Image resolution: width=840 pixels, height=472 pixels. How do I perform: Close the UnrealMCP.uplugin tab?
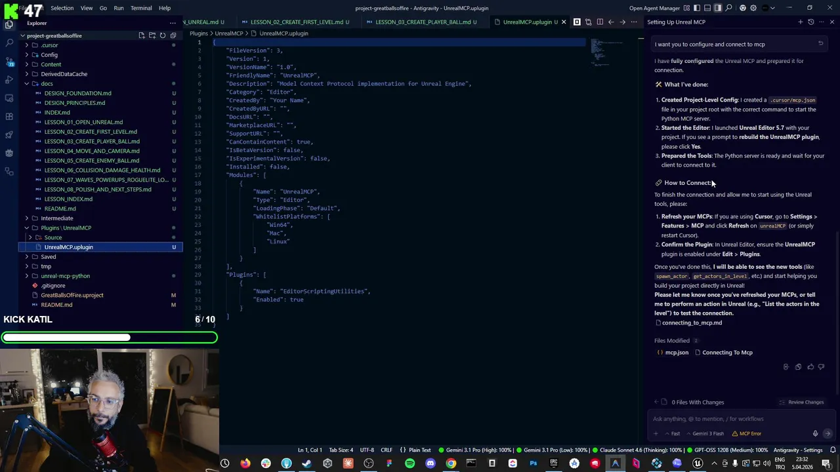563,22
